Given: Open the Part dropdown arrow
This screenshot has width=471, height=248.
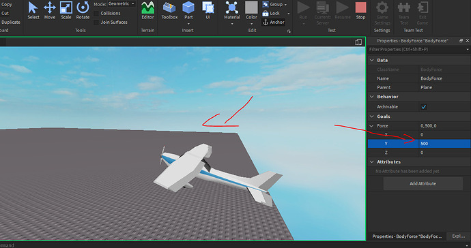Looking at the screenshot, I should 188,24.
